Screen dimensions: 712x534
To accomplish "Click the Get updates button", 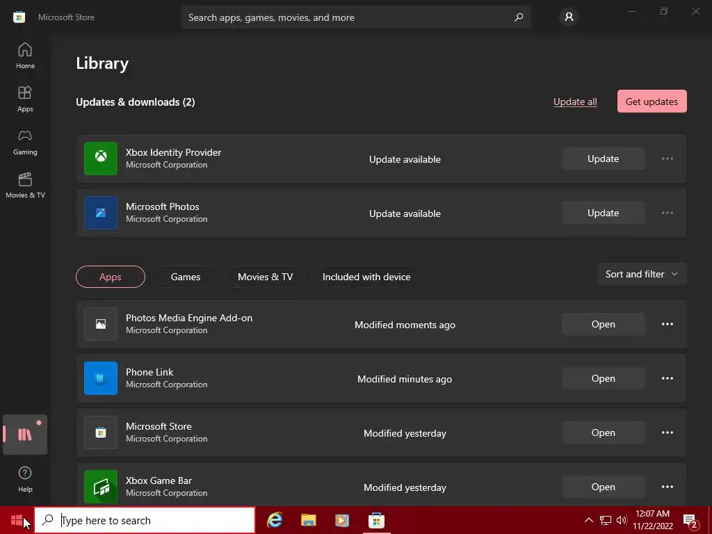I will coord(652,102).
